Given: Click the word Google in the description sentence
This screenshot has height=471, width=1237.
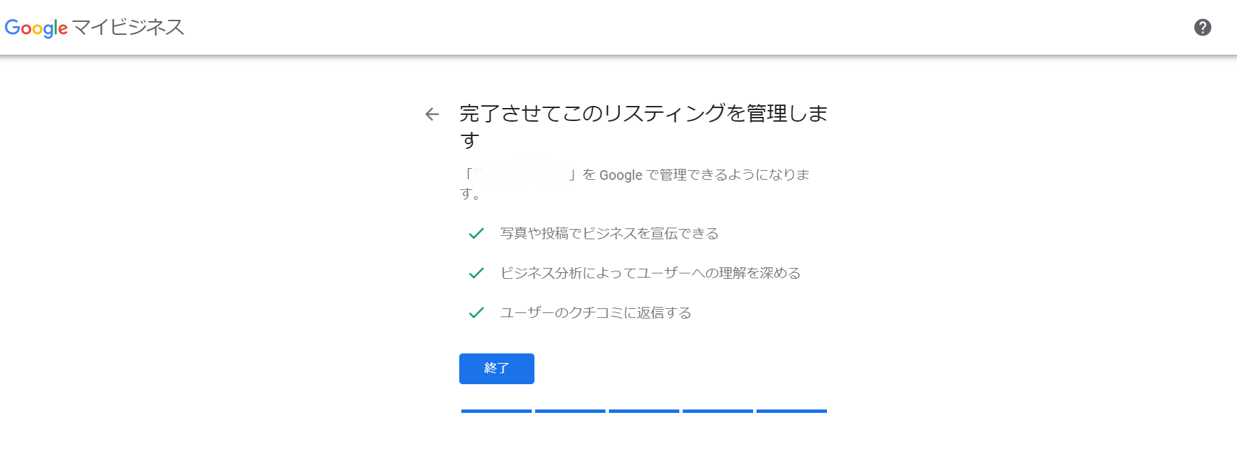Looking at the screenshot, I should point(621,175).
